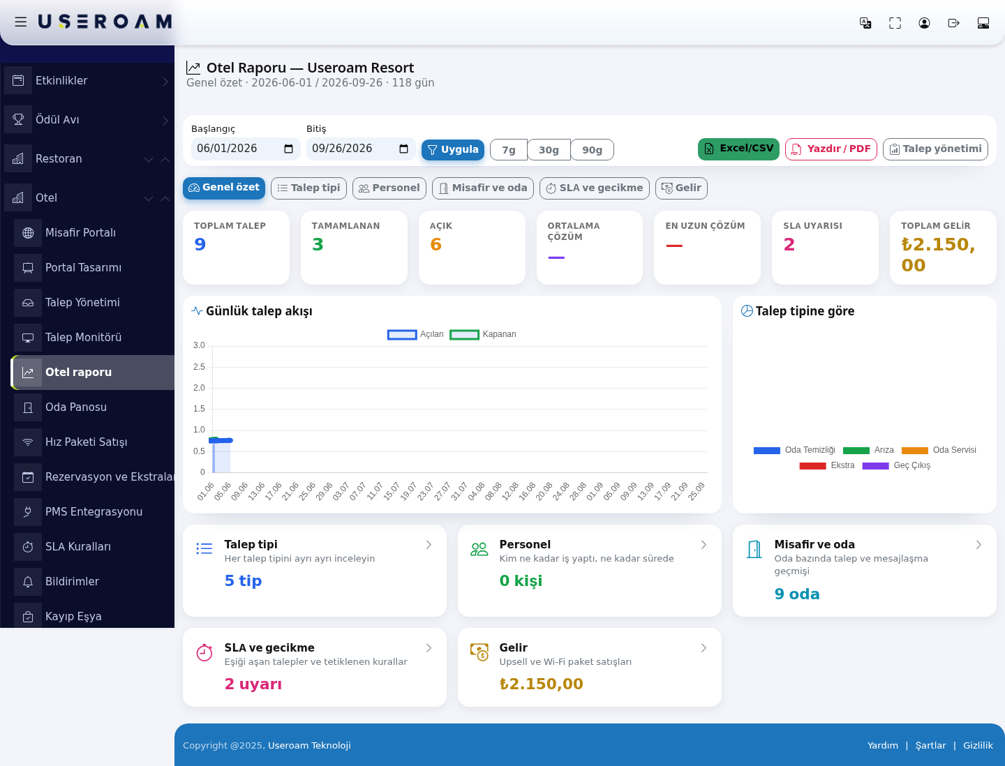This screenshot has height=766, width=1005.
Task: Collapse the Otel menu section
Action: point(165,198)
